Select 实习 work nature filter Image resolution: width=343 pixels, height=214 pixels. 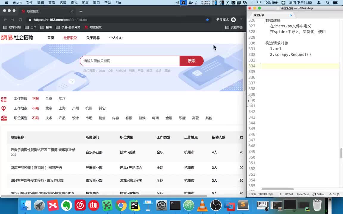point(62,98)
